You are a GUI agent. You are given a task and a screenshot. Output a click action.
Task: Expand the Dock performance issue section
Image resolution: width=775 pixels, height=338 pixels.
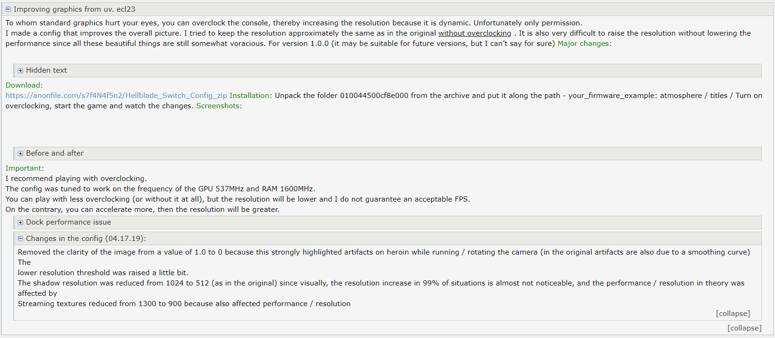[387, 222]
